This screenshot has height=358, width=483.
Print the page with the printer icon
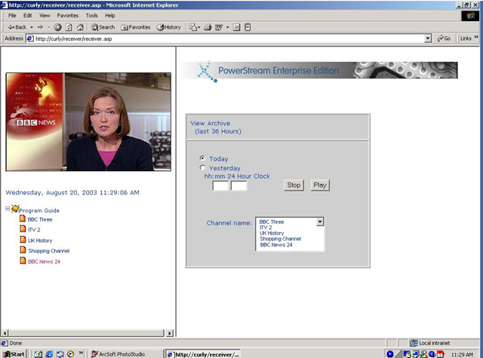click(208, 27)
